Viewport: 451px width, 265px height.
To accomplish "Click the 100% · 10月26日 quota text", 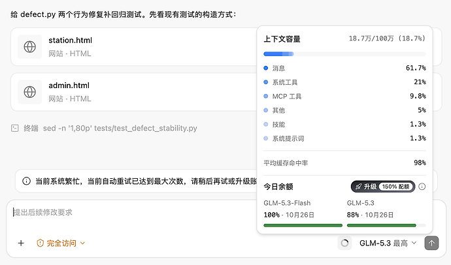I will click(x=289, y=215).
